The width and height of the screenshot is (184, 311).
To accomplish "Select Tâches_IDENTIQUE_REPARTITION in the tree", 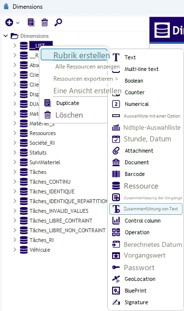I will click(68, 201).
